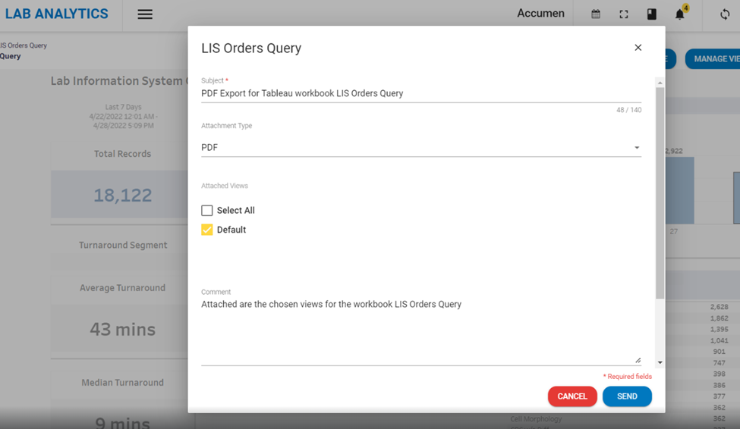
Task: Click into the Subject text field
Action: tap(410, 93)
